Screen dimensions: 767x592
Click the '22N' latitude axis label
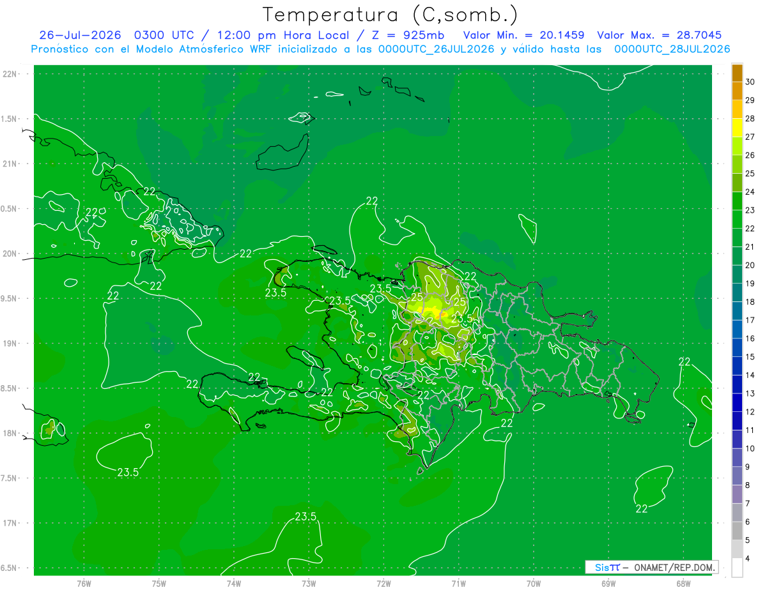pos(11,74)
